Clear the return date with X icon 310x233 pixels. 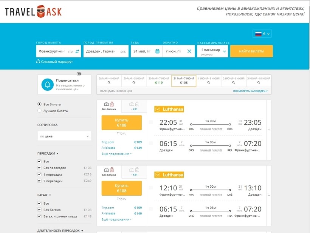pyautogui.click(x=189, y=51)
